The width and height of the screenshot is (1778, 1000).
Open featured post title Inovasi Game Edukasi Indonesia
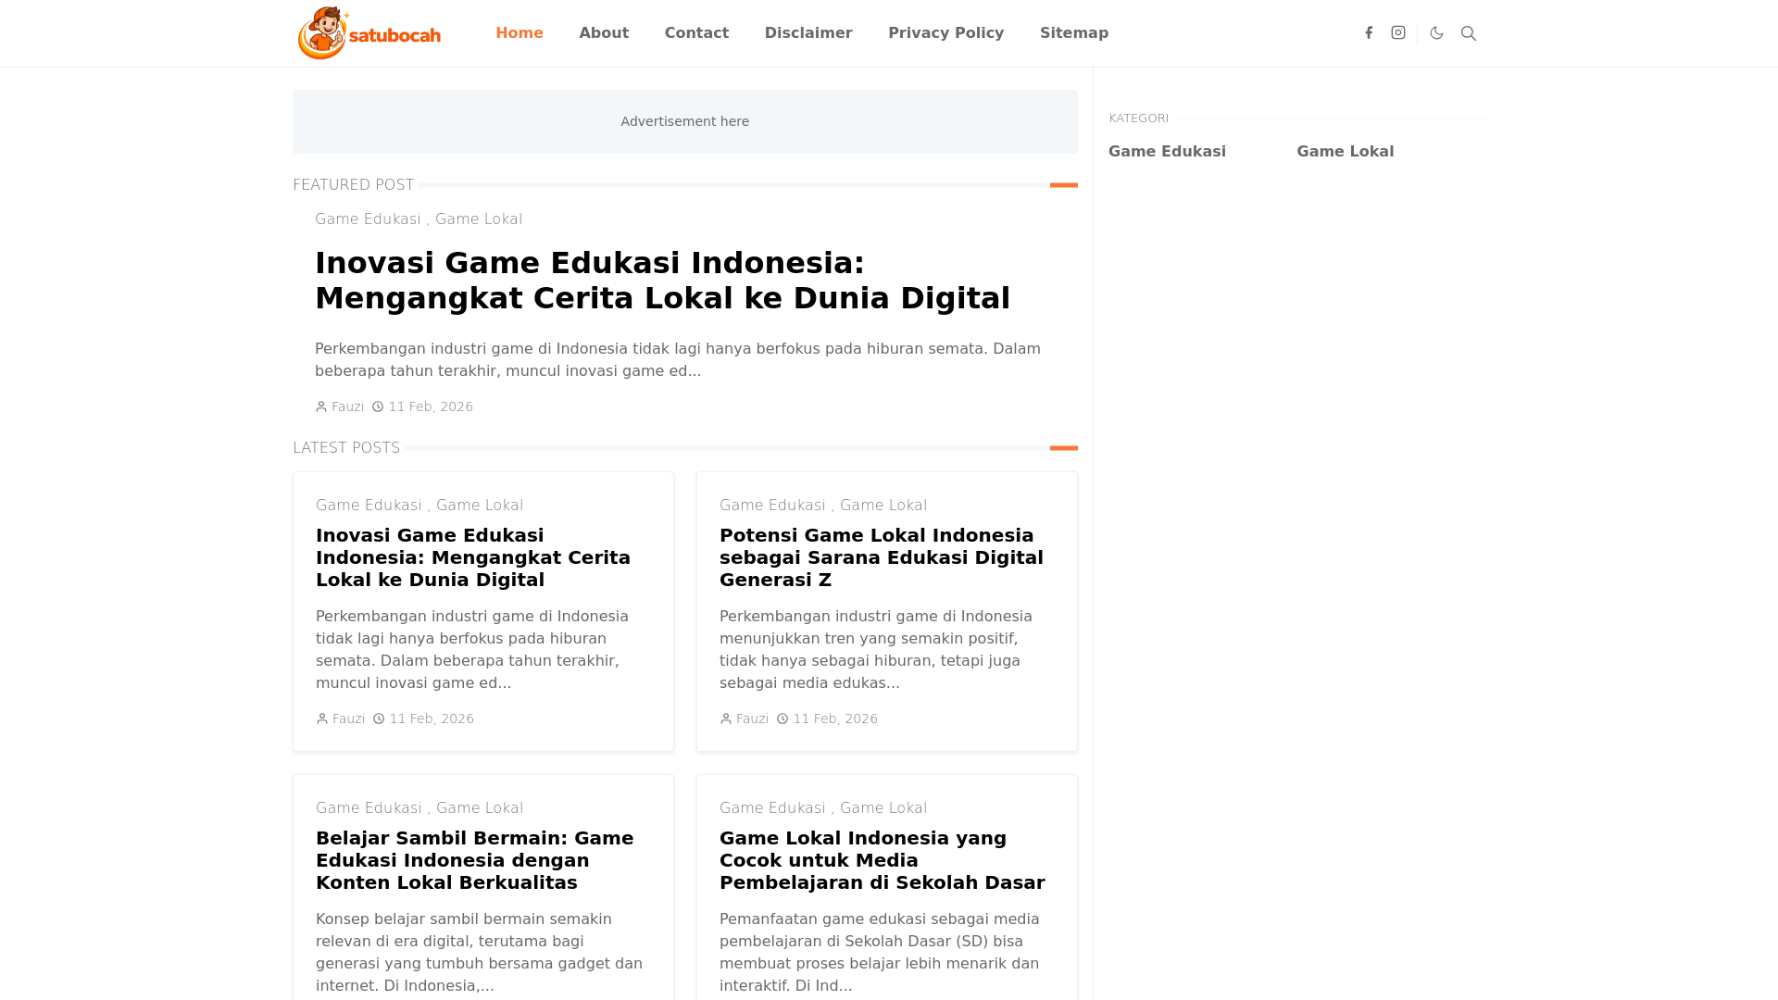click(x=662, y=281)
